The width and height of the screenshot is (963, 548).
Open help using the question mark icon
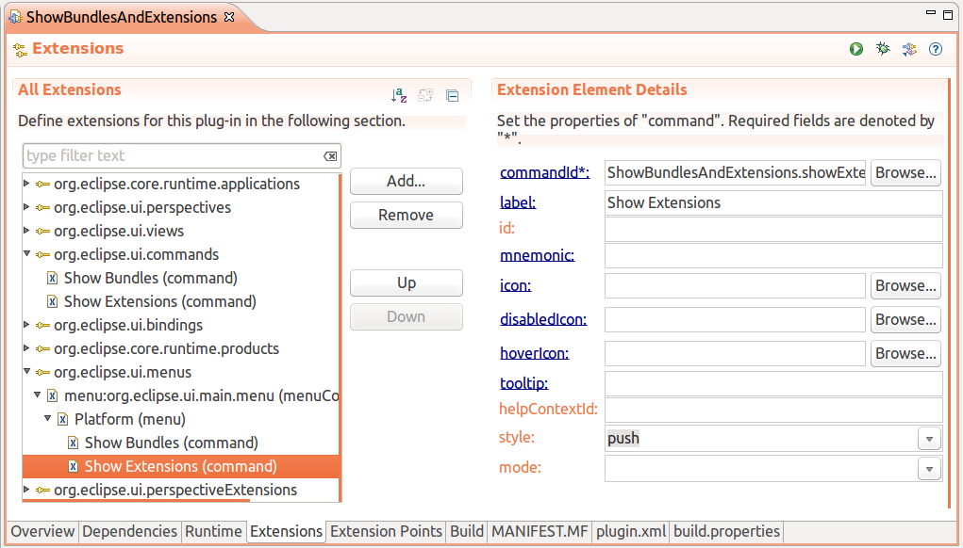936,49
